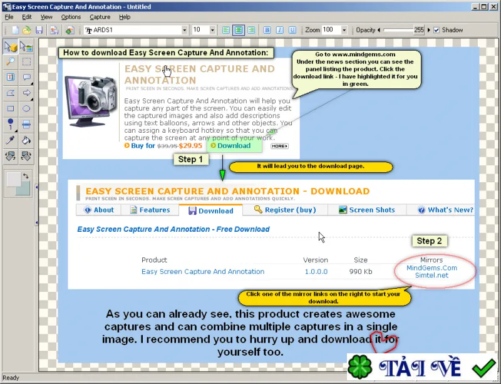Click the 'Ready' status bar text

point(11,378)
